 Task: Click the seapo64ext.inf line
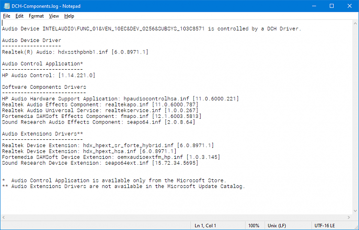(100, 163)
